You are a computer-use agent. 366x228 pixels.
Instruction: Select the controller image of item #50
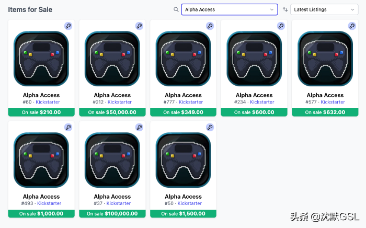[183, 160]
